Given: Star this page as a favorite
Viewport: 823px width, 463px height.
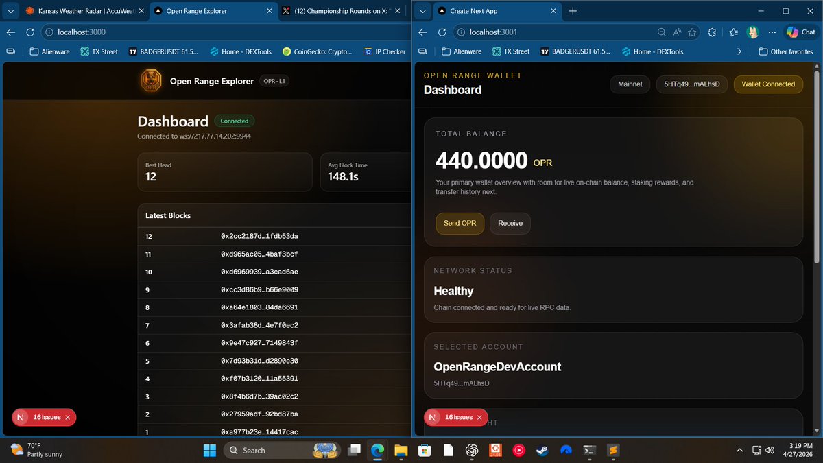Looking at the screenshot, I should click(x=693, y=32).
